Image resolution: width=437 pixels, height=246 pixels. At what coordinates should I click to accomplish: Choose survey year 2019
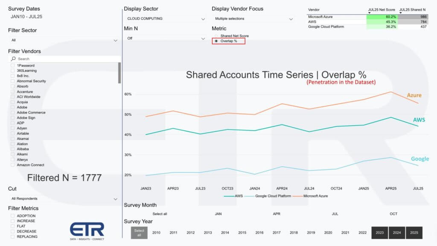(311, 233)
